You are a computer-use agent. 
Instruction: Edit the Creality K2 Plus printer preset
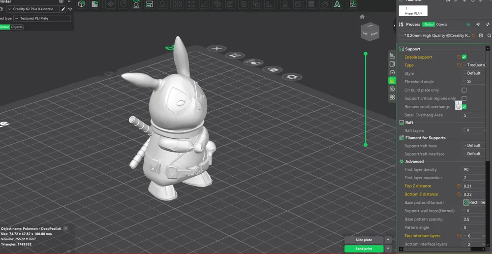tap(63, 9)
